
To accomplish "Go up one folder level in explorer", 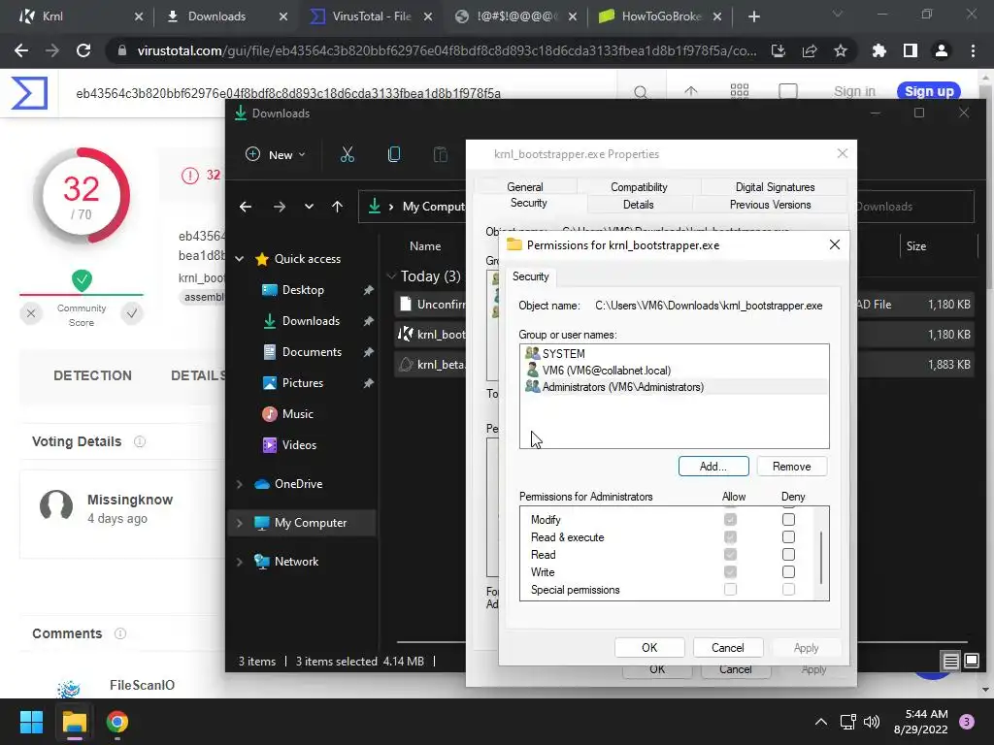I will [x=337, y=207].
